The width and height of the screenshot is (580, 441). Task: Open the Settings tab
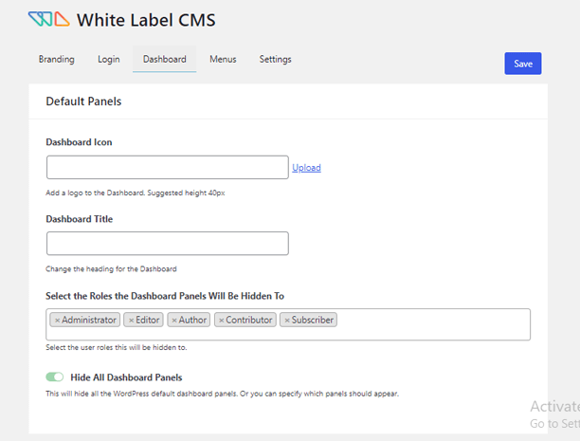[276, 60]
